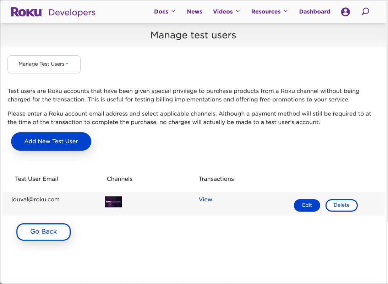Viewport: 388px width, 284px height.
Task: Delete the jduval@roku.com test user
Action: point(341,205)
